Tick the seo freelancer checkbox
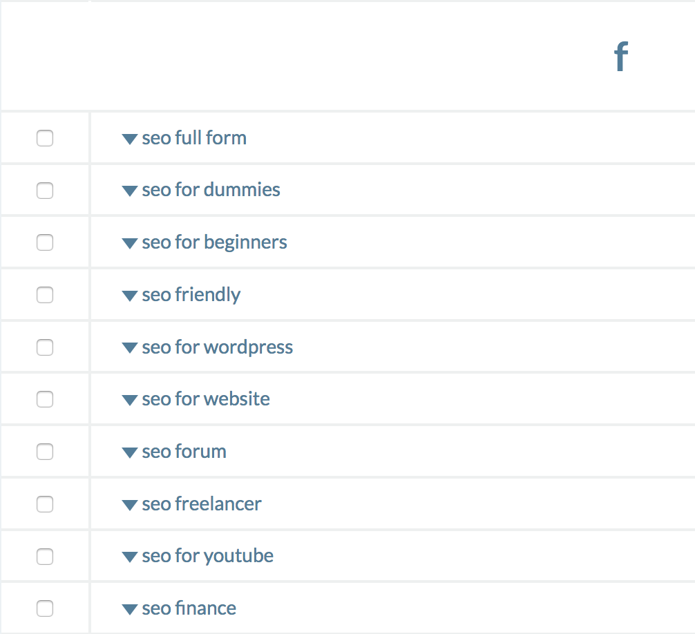Viewport: 695px width, 634px height. [45, 504]
